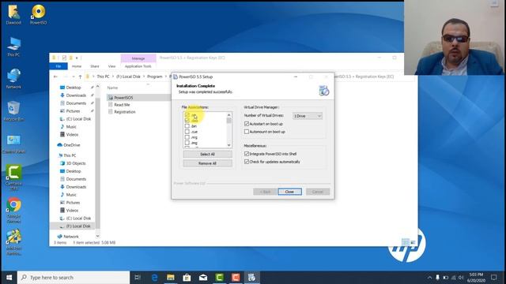Open the Network desktop icon

[13, 79]
